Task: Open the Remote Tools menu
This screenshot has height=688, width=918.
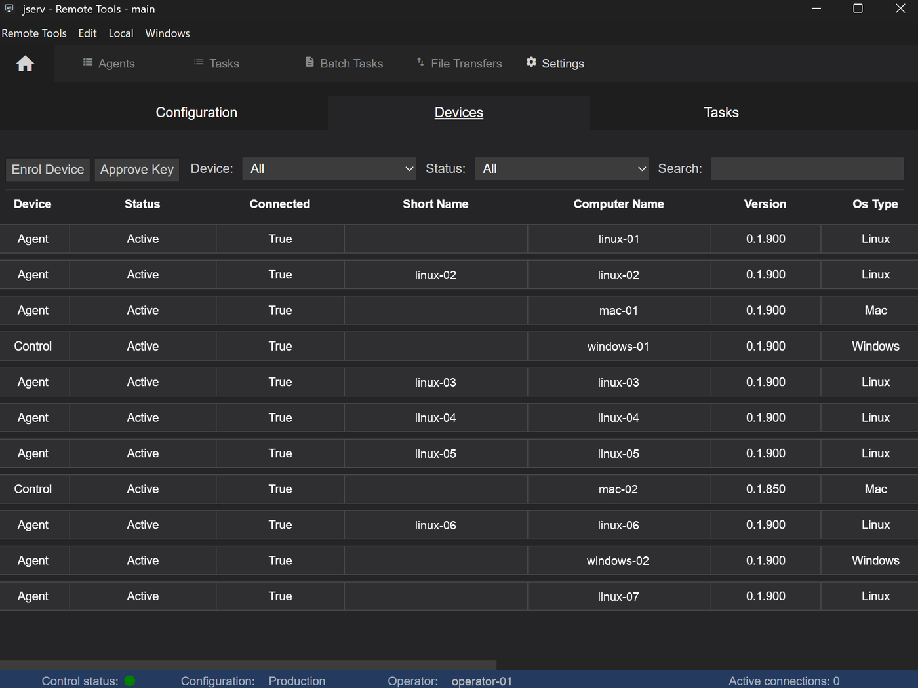Action: click(x=34, y=33)
